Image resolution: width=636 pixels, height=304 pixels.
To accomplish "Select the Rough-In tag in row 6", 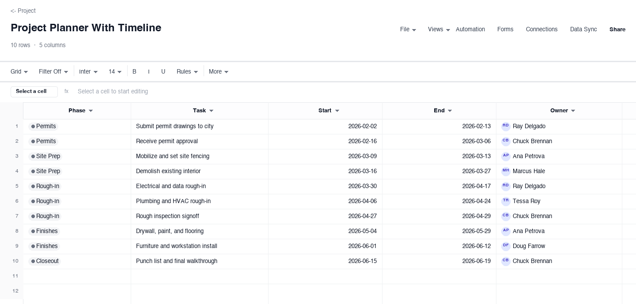I will pyautogui.click(x=45, y=201).
